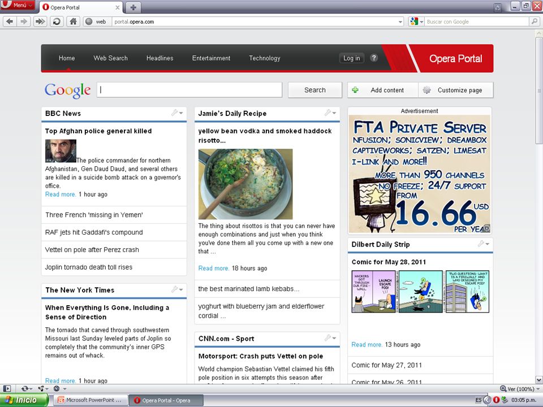
Task: Reload the page with the refresh button
Action: (56, 21)
